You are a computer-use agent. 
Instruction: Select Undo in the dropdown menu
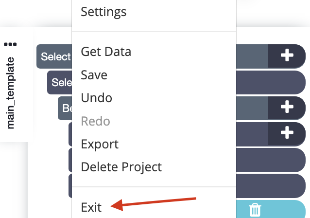pos(97,98)
